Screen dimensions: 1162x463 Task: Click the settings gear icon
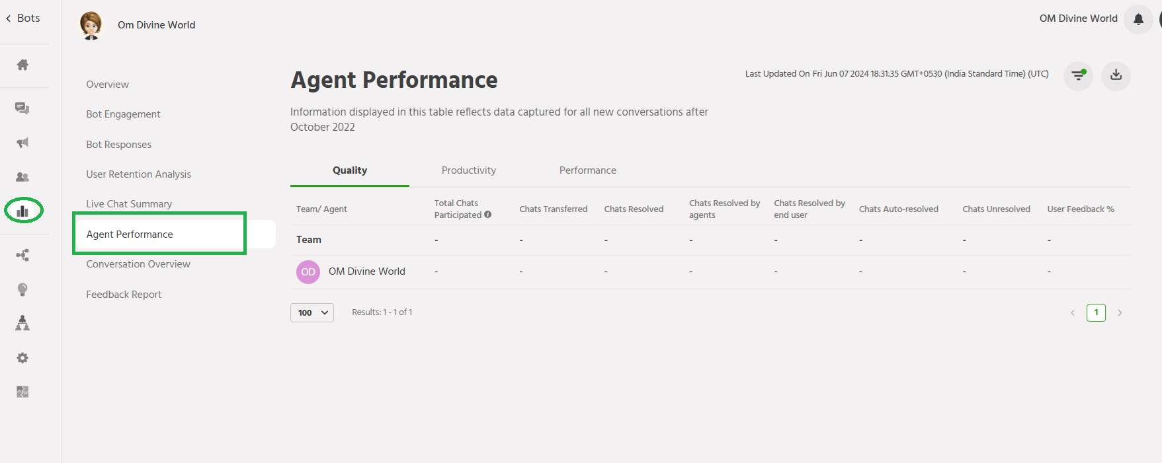point(22,358)
